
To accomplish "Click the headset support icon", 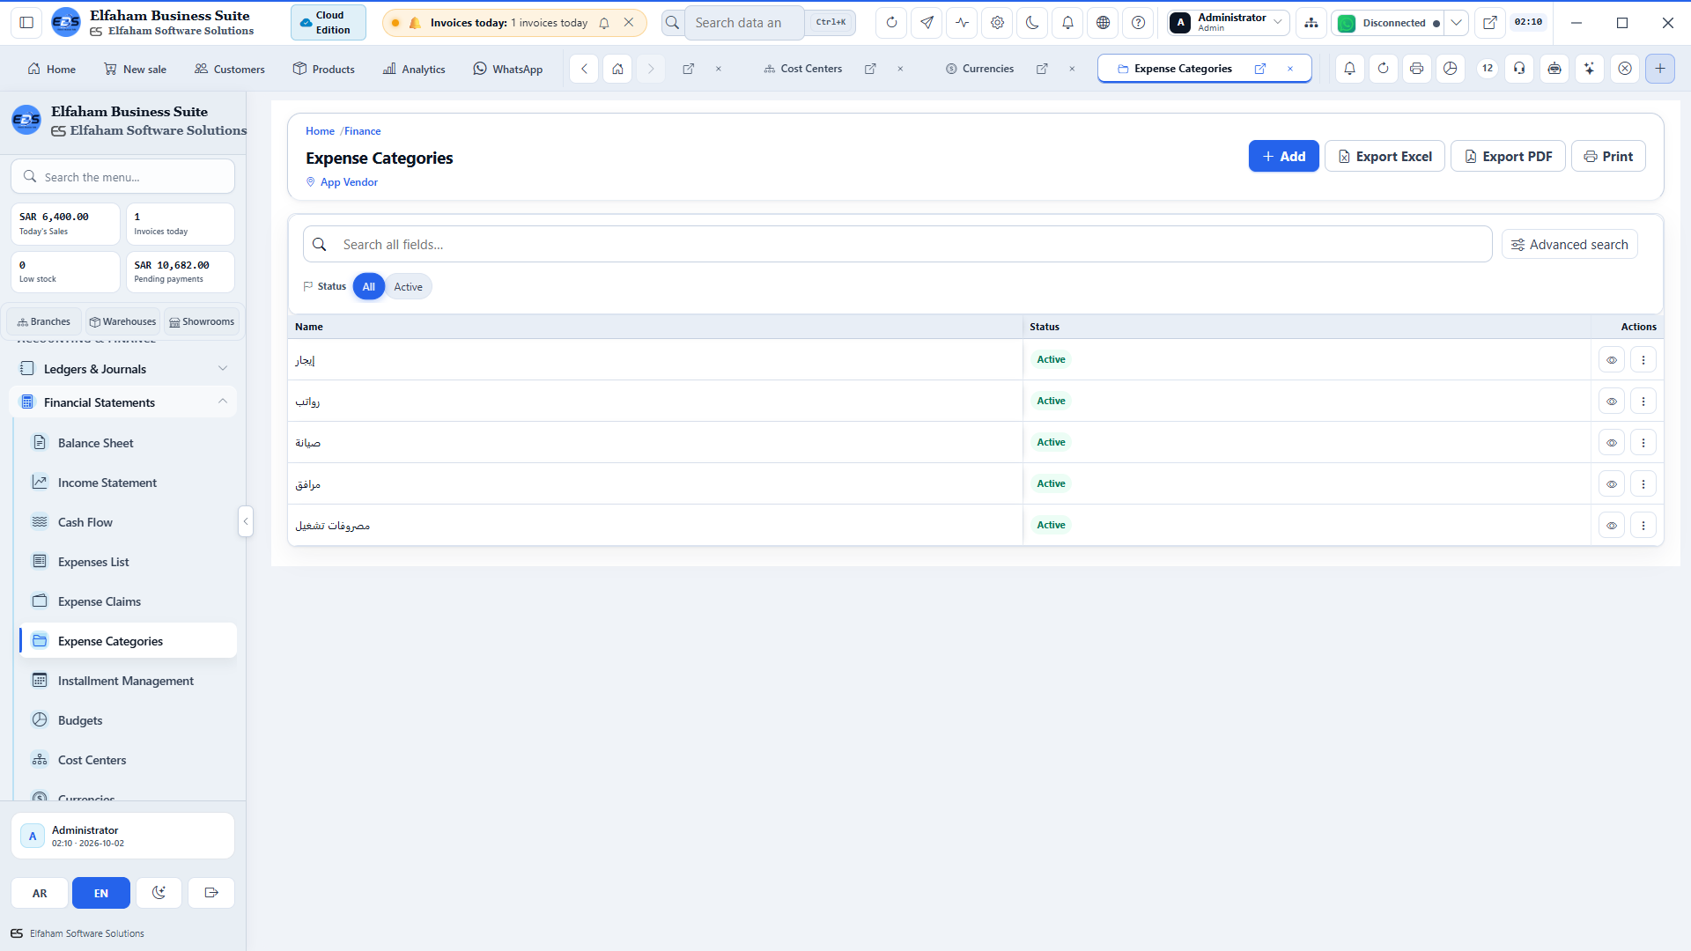I will click(x=1519, y=69).
